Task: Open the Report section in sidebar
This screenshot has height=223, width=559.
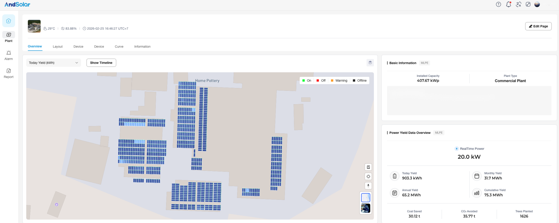Action: click(9, 73)
